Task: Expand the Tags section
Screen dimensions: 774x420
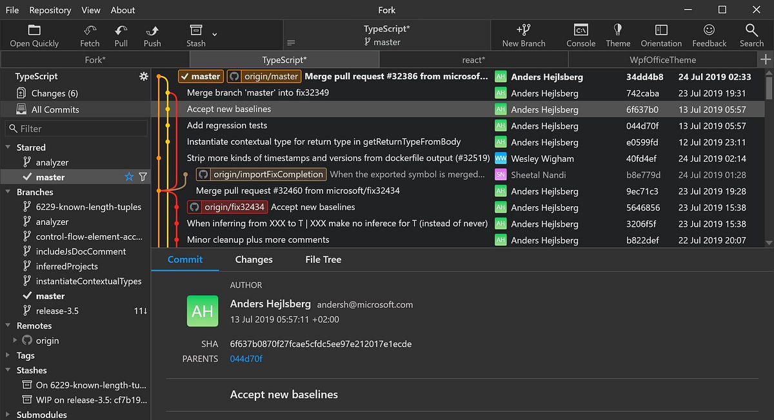Action: coord(7,355)
